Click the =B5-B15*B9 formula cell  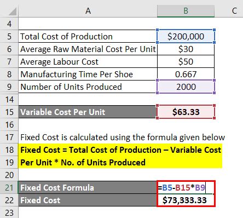[x=186, y=187]
